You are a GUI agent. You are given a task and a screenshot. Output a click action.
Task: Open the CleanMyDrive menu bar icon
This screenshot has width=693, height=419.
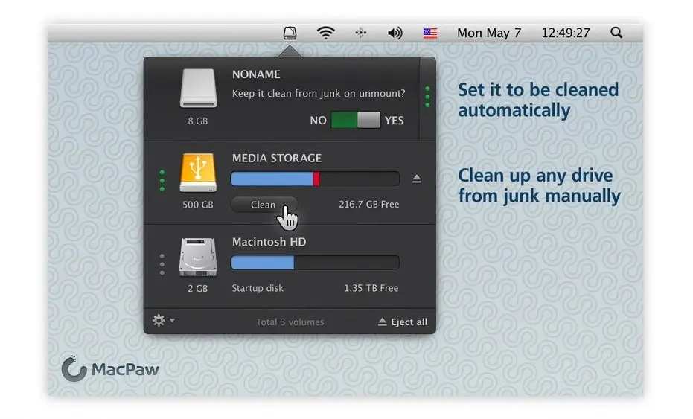(290, 33)
